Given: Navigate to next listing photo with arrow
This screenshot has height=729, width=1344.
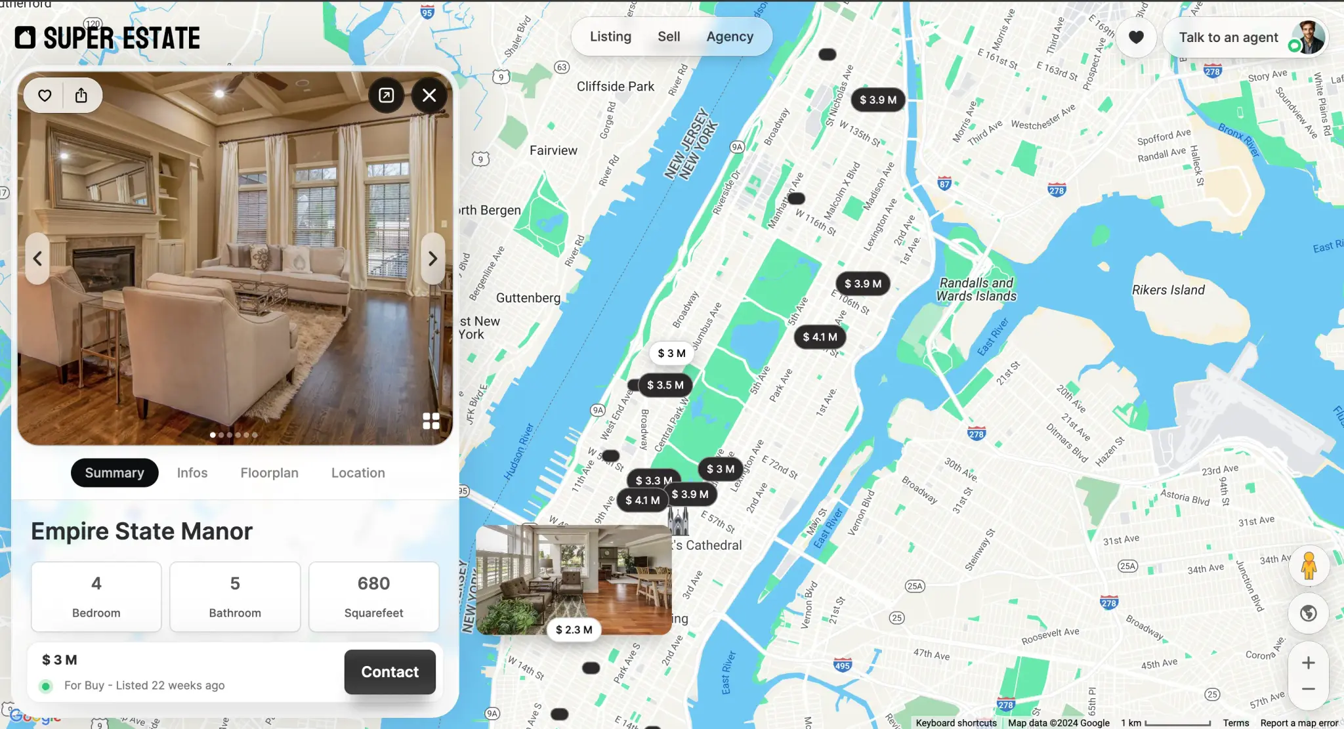Looking at the screenshot, I should (x=432, y=258).
